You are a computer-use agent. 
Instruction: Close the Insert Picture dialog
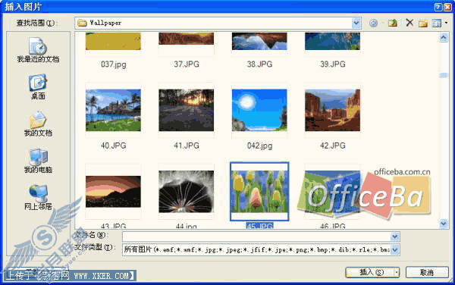pyautogui.click(x=448, y=7)
